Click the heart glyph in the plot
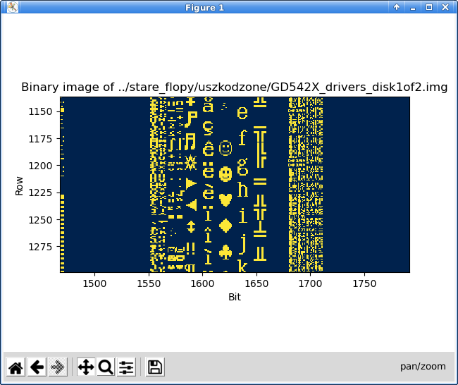The image size is (458, 385). point(225,200)
